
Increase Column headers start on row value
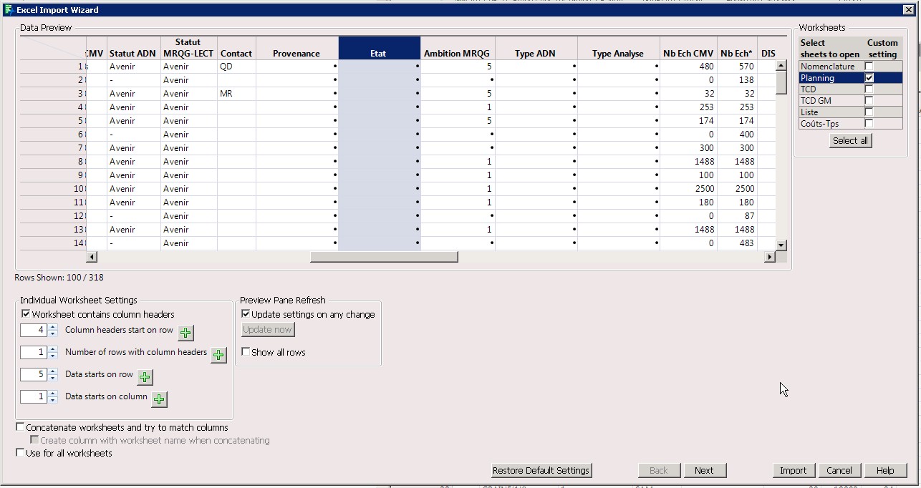(53, 327)
